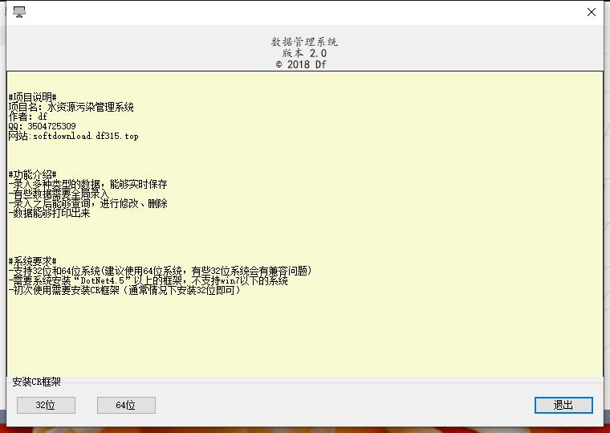This screenshot has width=610, height=433.
Task: Click the #功能介绍# section heading
Action: point(32,174)
